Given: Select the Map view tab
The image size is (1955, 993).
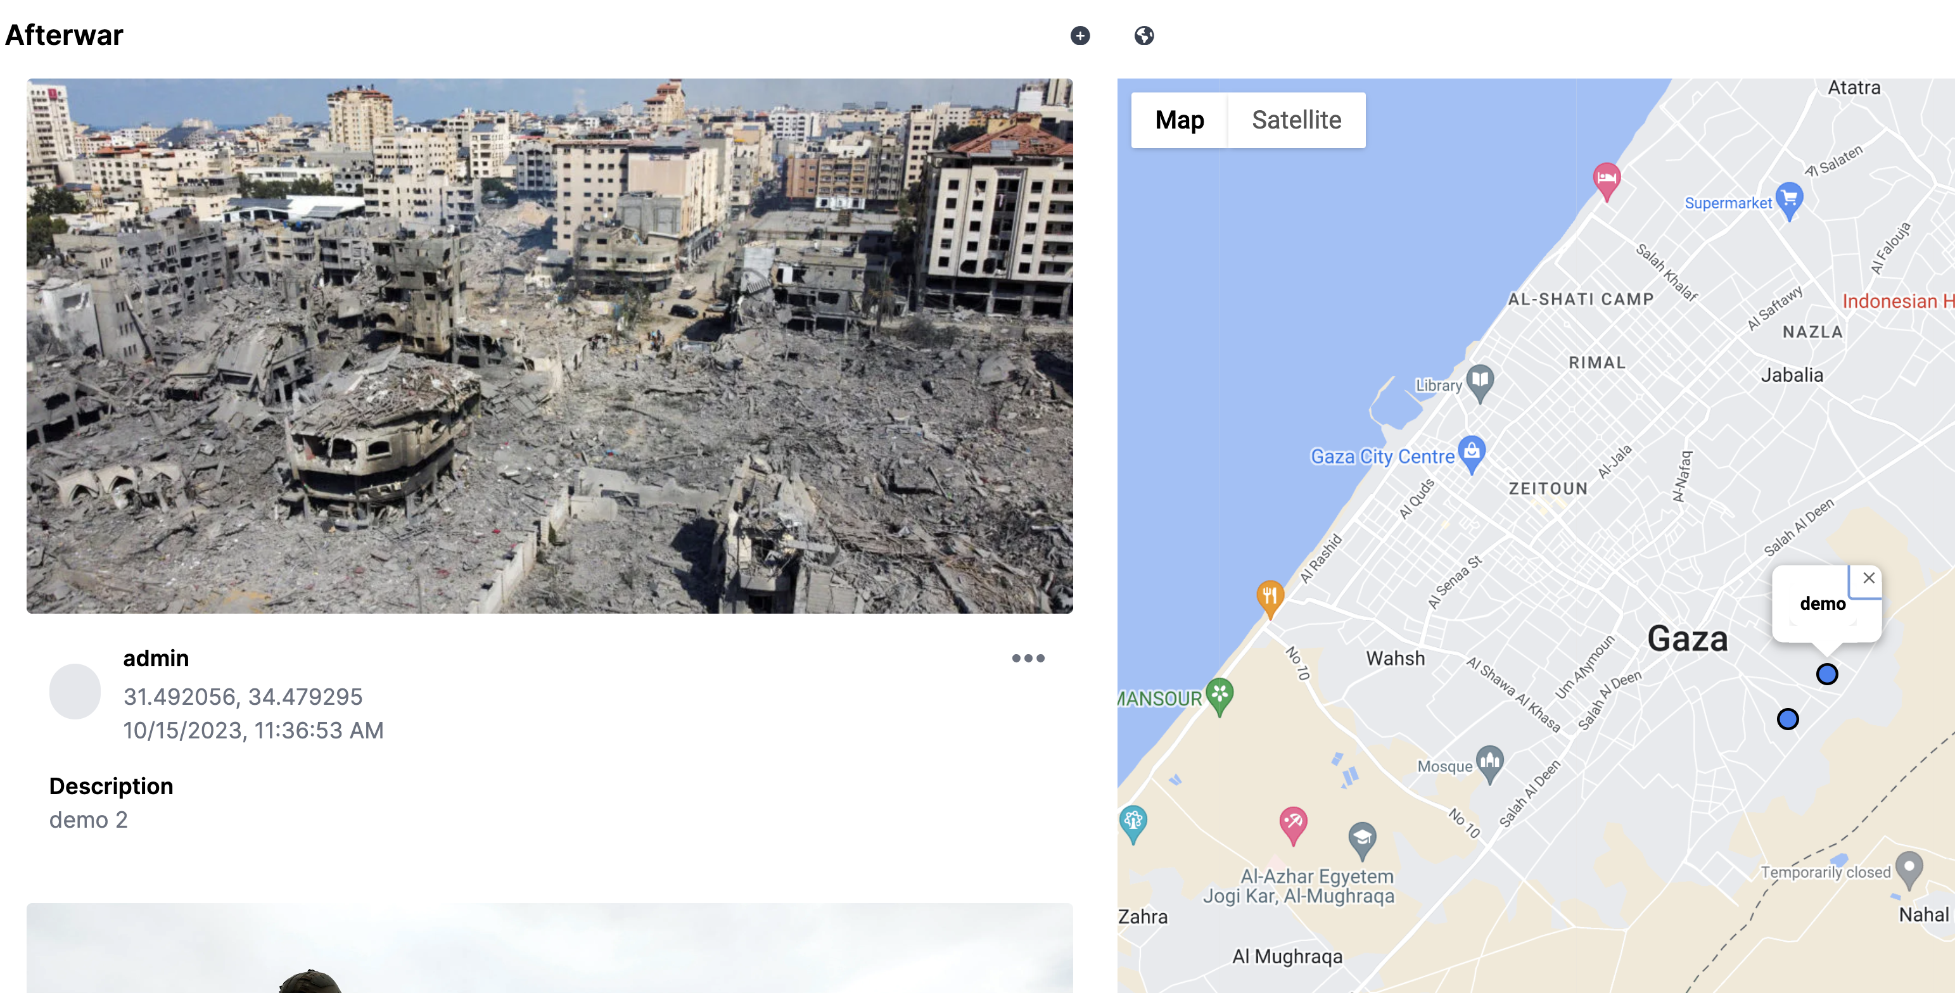Looking at the screenshot, I should point(1180,120).
